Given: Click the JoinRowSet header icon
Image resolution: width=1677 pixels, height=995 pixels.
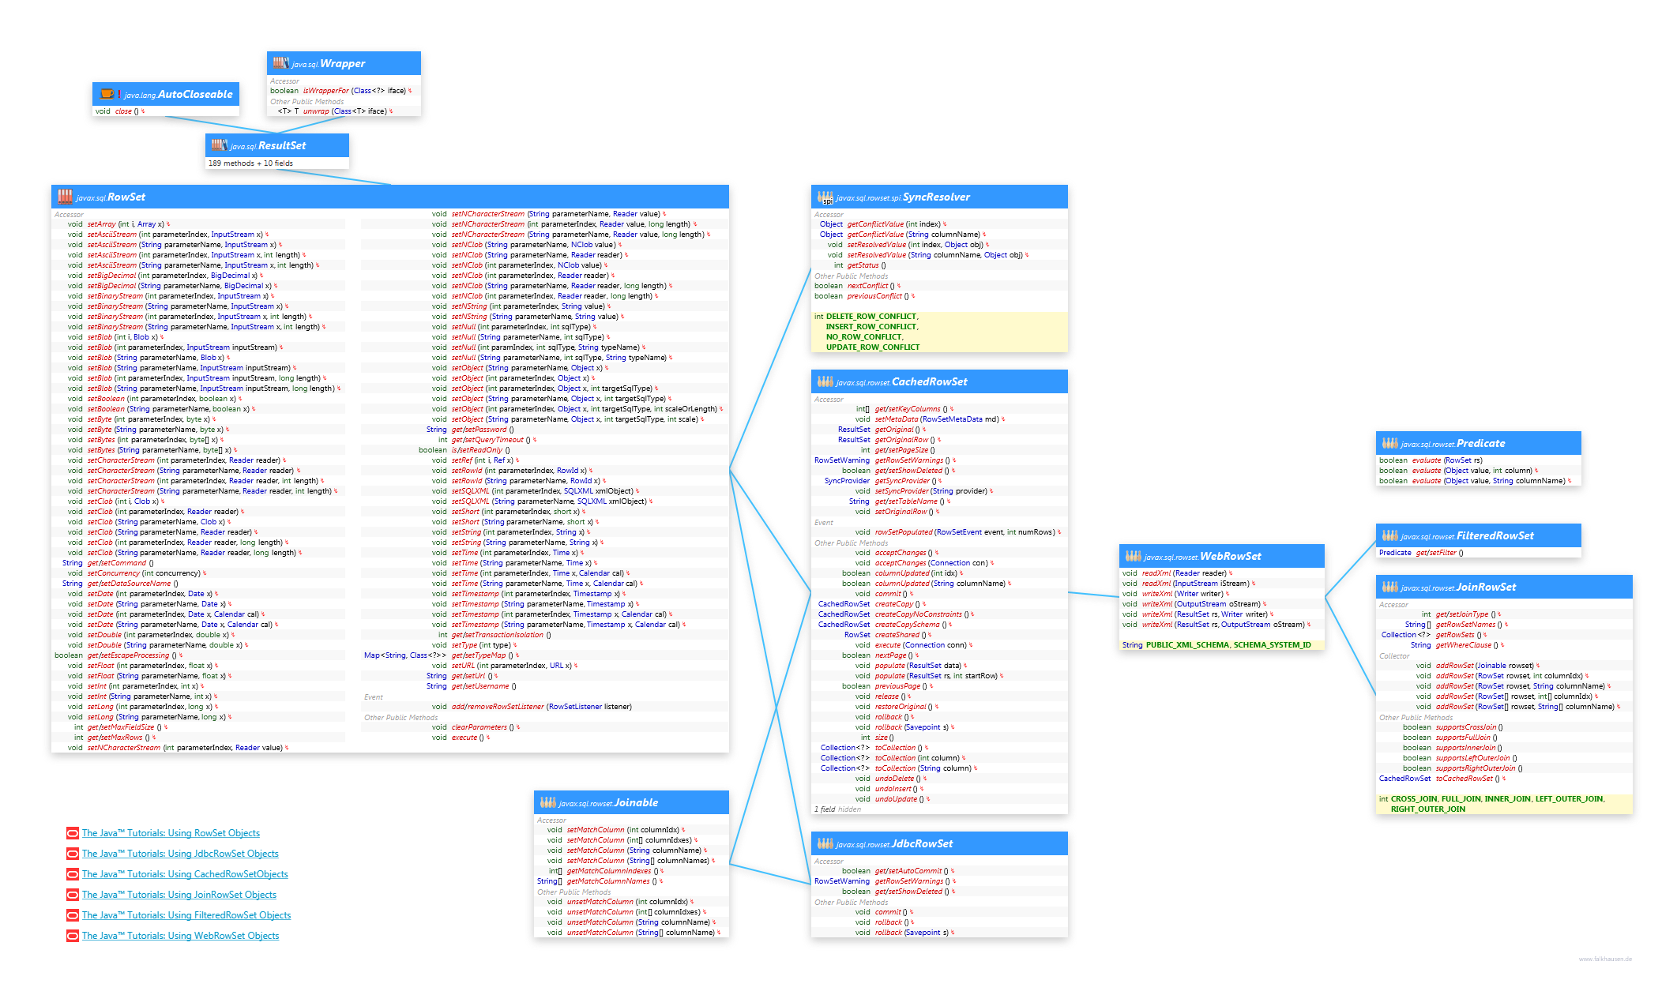Looking at the screenshot, I should click(1389, 586).
